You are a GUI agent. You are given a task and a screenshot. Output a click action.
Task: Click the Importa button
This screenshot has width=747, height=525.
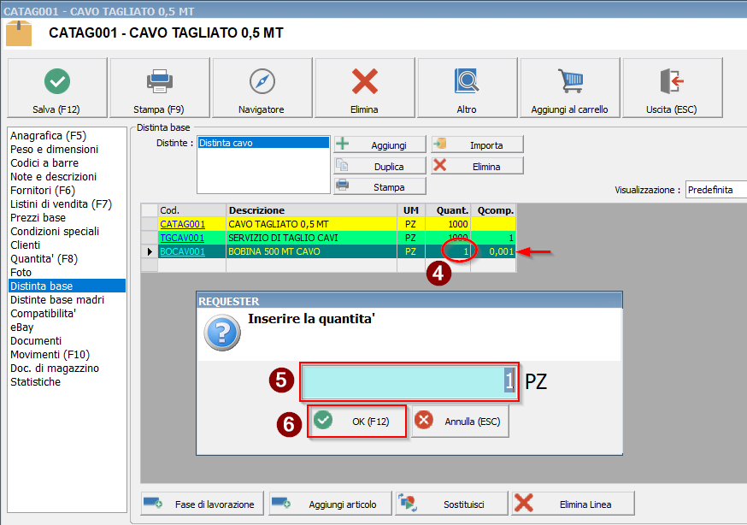click(x=477, y=145)
